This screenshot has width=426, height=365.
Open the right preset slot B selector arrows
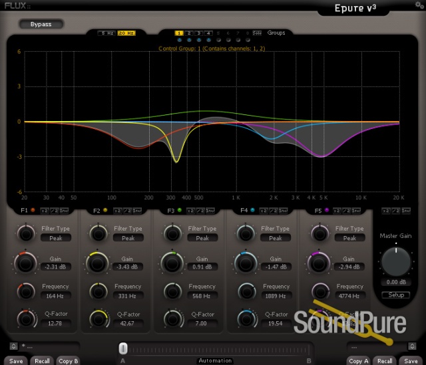click(x=412, y=346)
